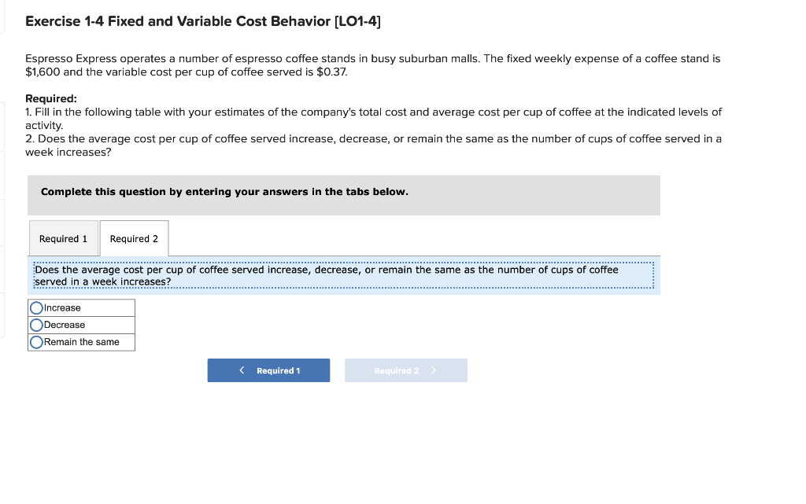Viewport: 806px width, 504px height.
Task: Click the Increase answer label text
Action: tap(63, 307)
